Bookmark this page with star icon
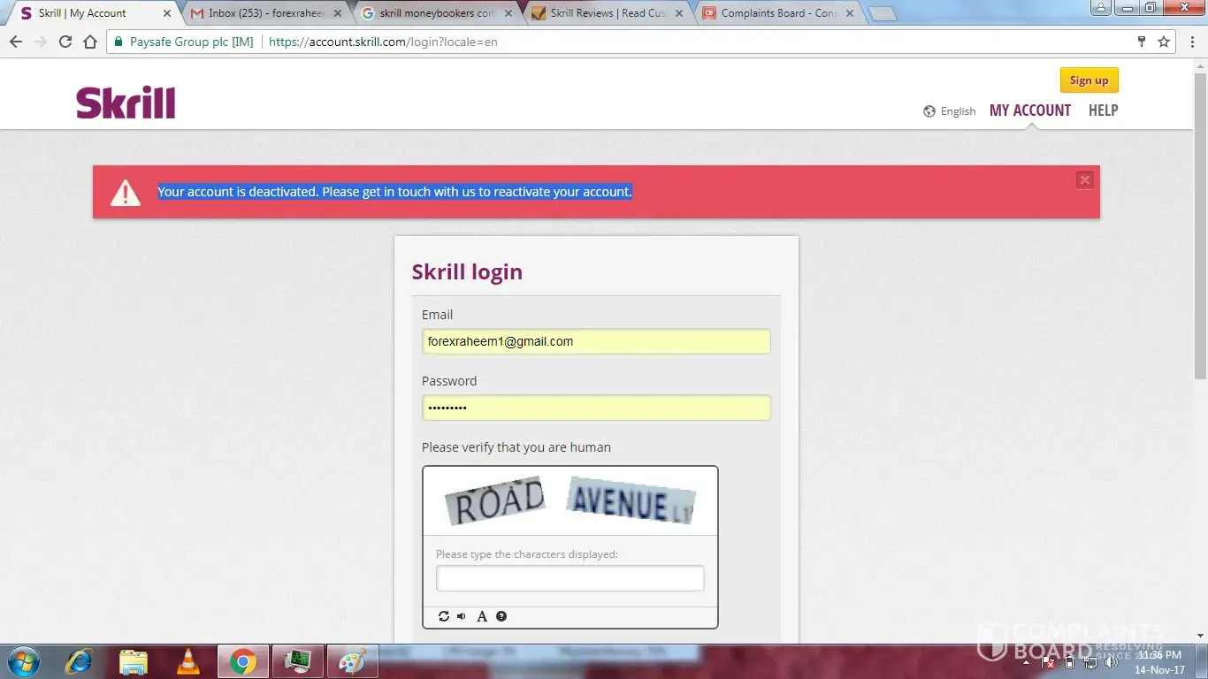The height and width of the screenshot is (679, 1208). coord(1164,42)
